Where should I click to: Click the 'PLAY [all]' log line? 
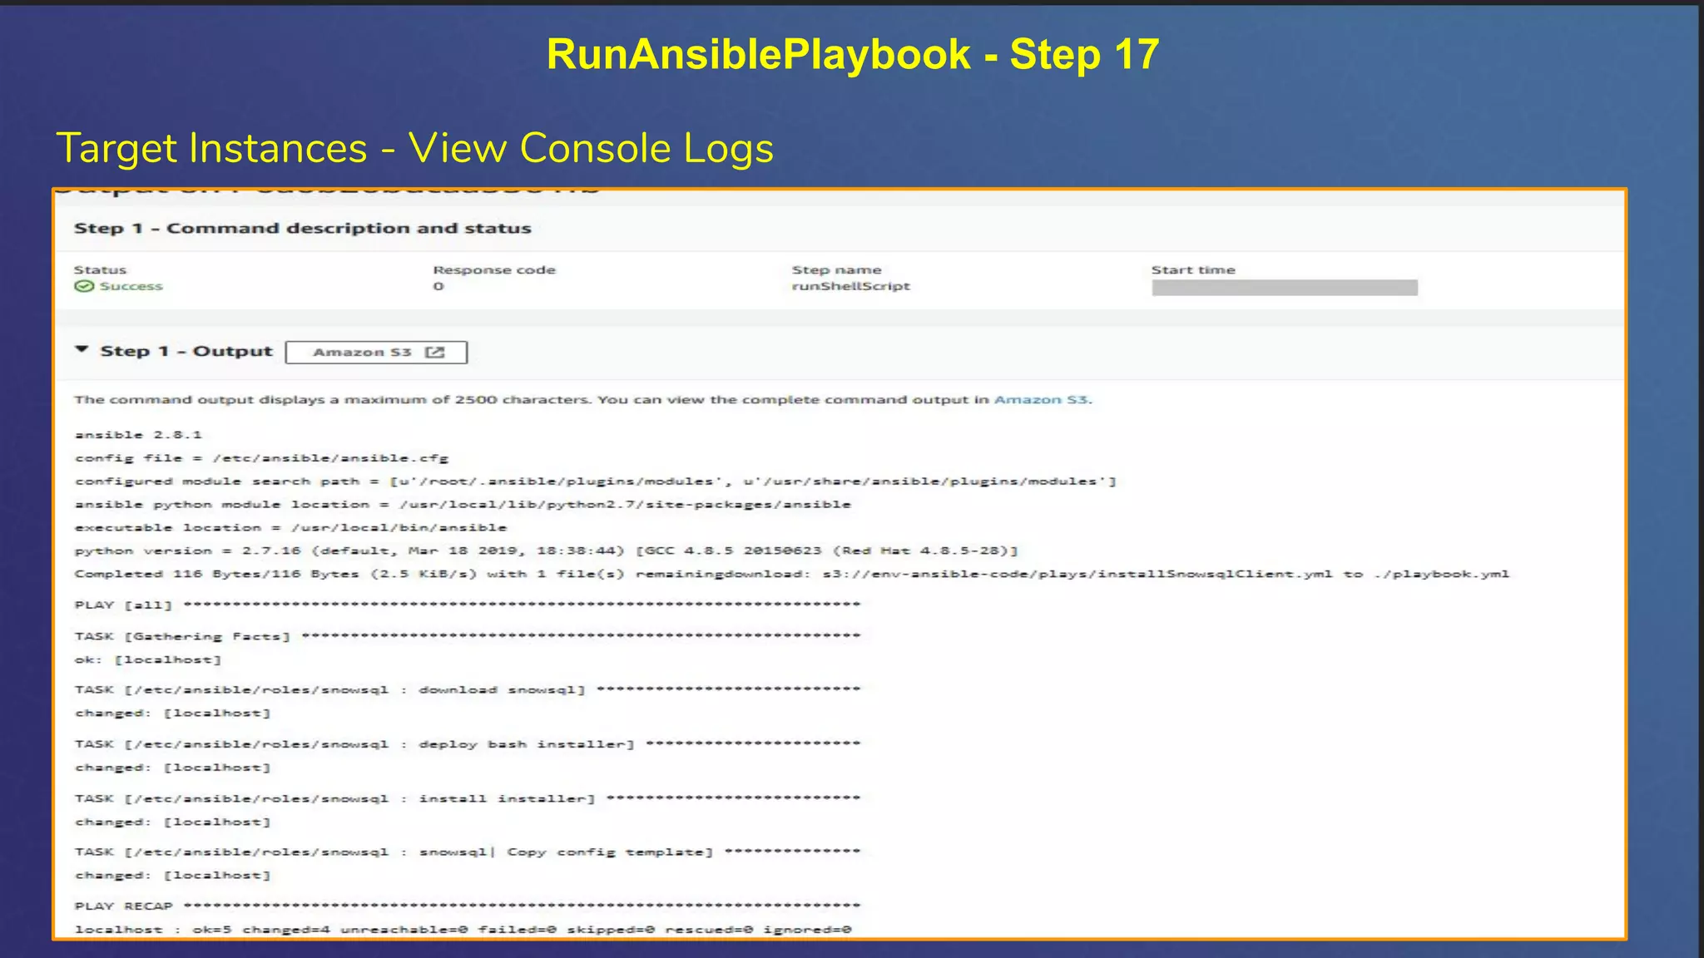(468, 605)
